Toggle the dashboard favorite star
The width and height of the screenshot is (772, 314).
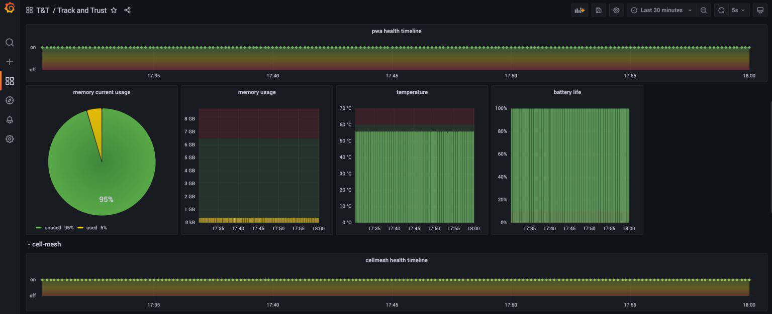tap(114, 10)
